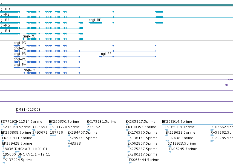Select EST EK256808.5prime
233x164 pixels.
[x=16, y=133]
